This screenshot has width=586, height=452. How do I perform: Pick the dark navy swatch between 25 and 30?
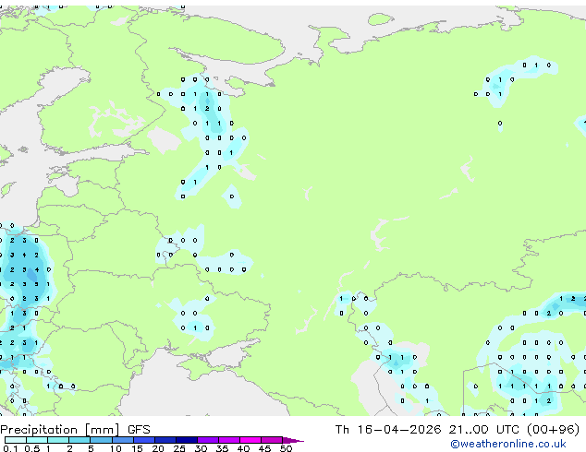(187, 440)
